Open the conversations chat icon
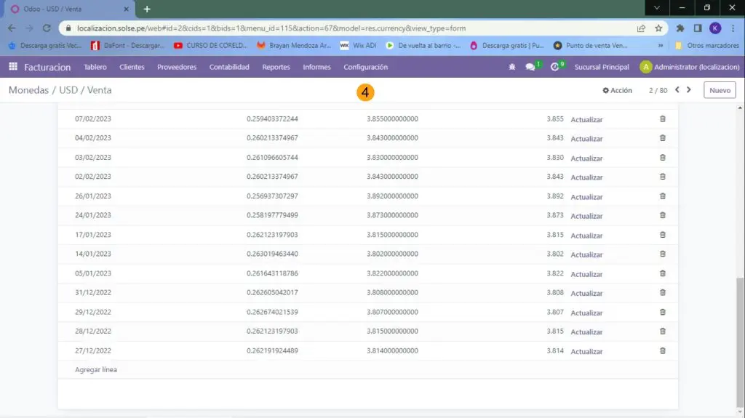The width and height of the screenshot is (745, 418). point(530,67)
